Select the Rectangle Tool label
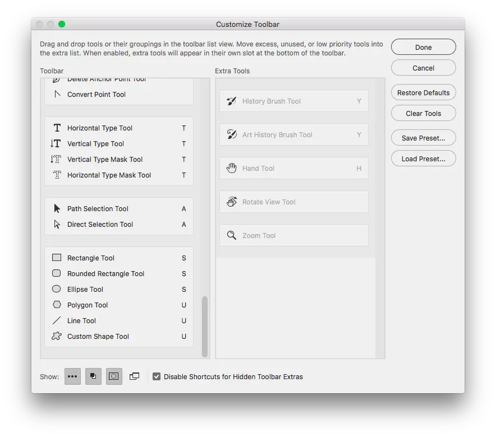This screenshot has width=496, height=438. (91, 258)
